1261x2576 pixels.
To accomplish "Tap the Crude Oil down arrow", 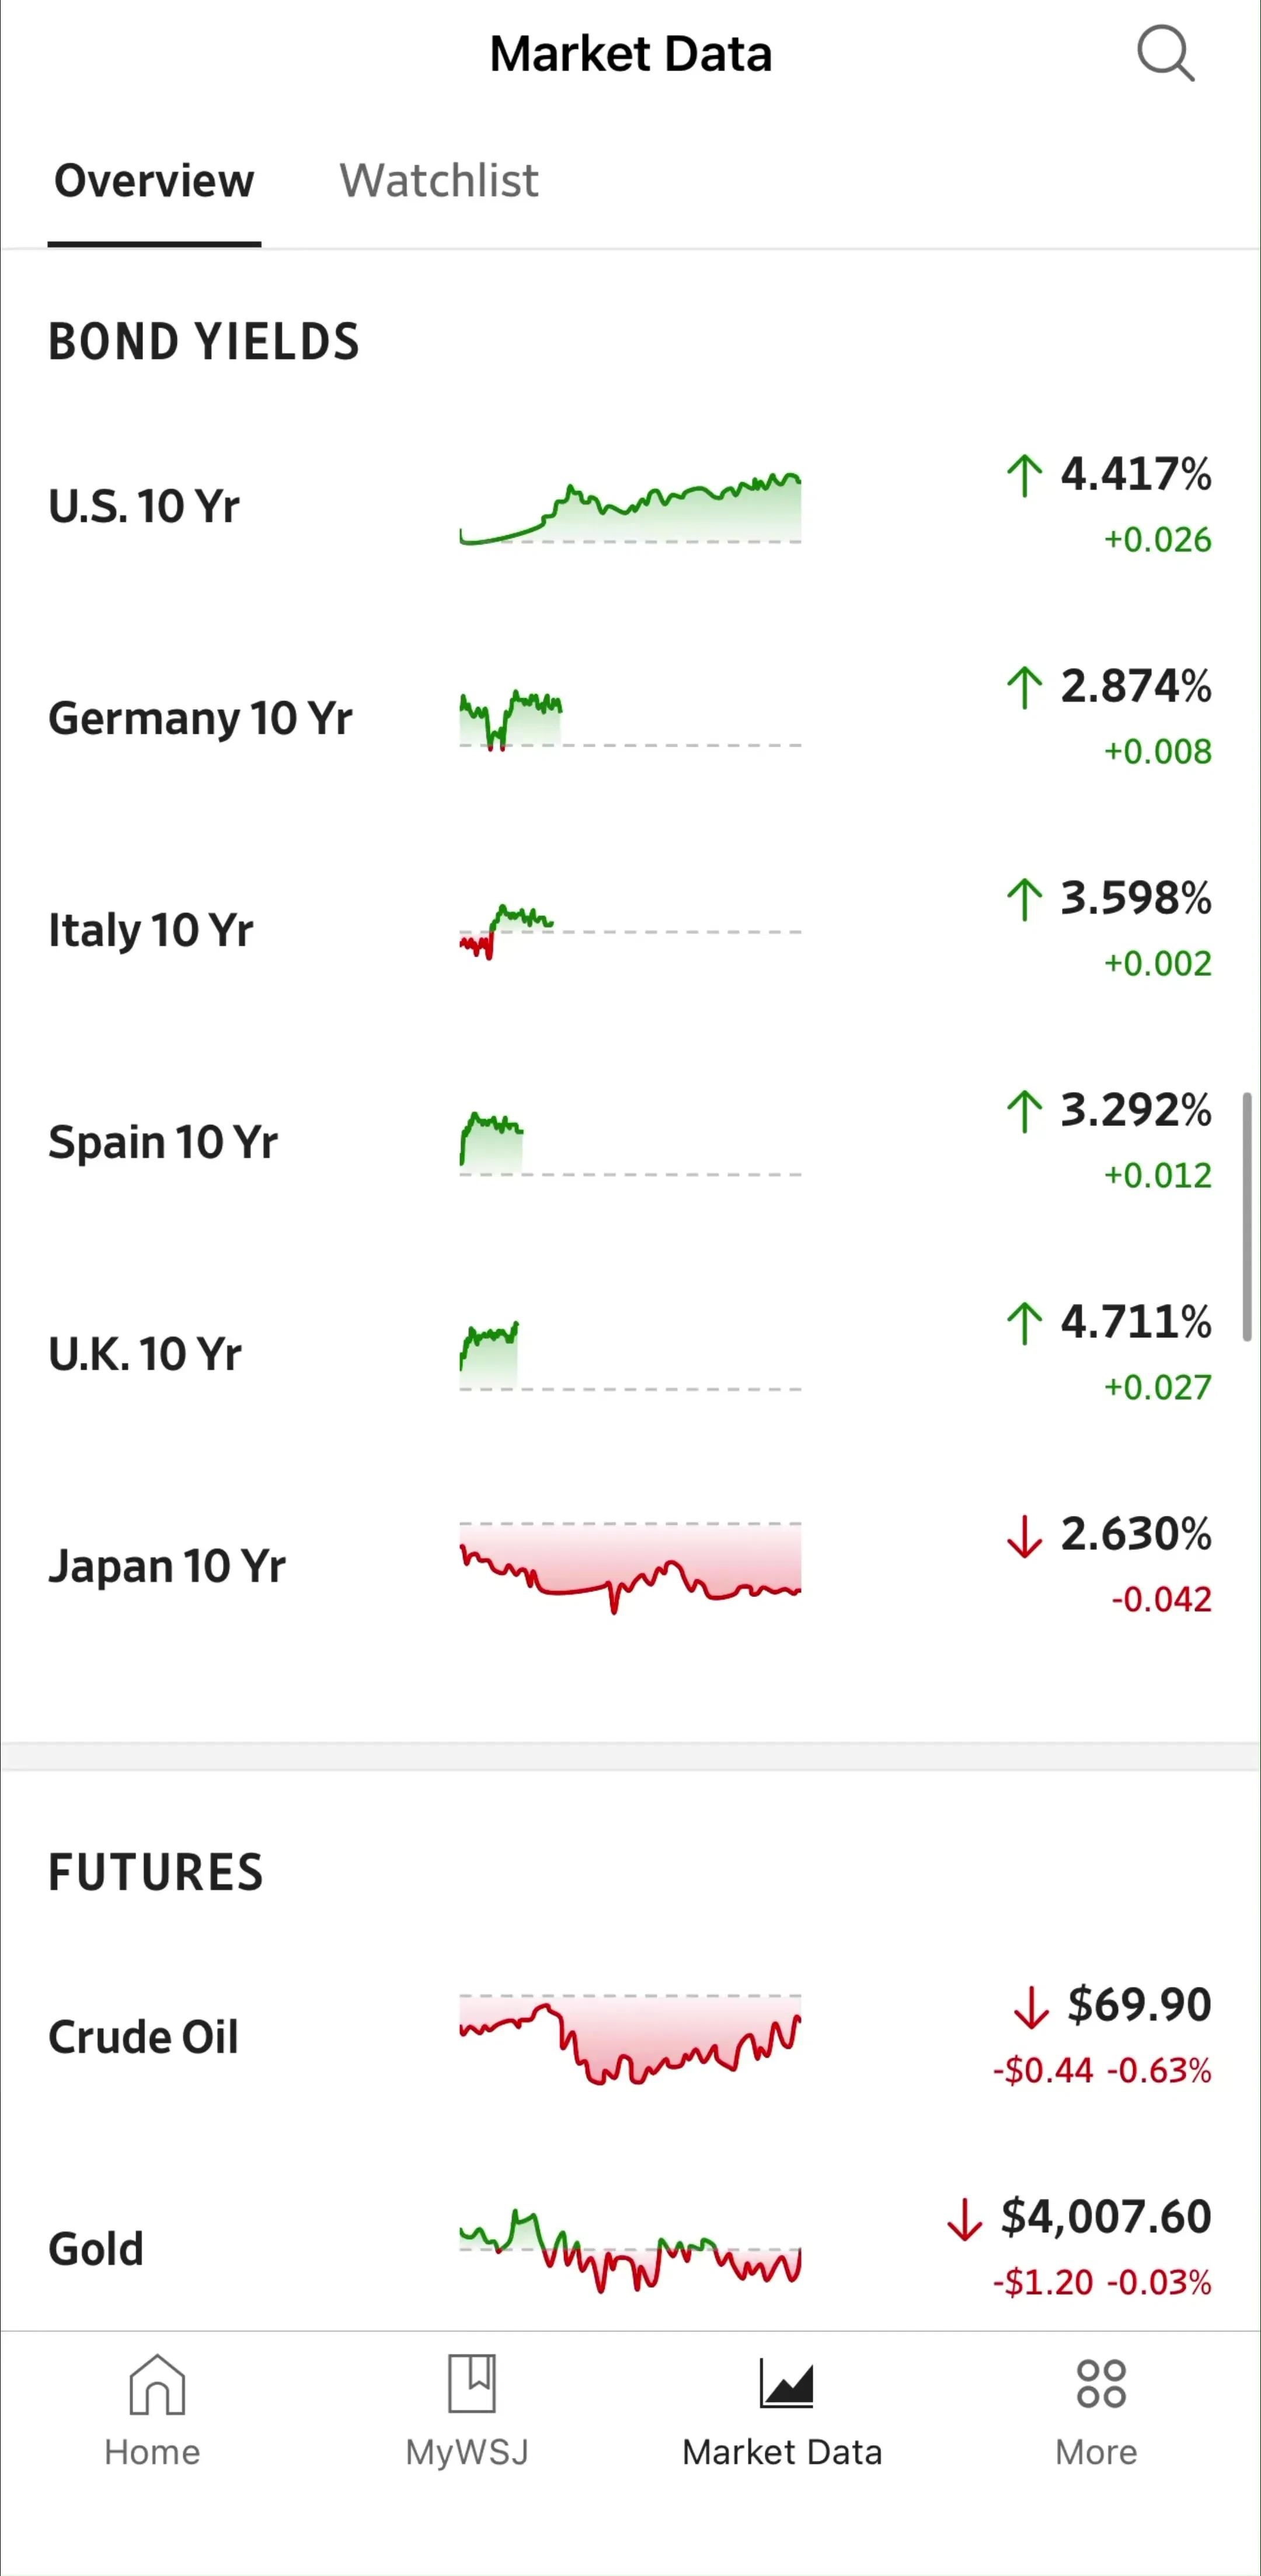I will (x=1031, y=2006).
